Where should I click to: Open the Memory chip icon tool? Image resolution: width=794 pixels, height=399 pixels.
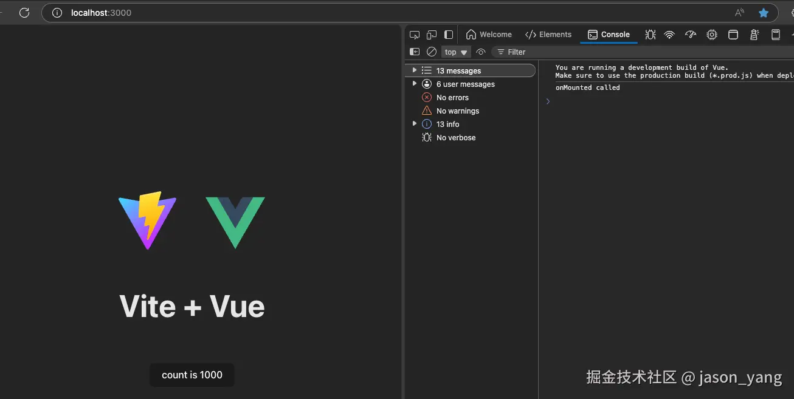(712, 35)
